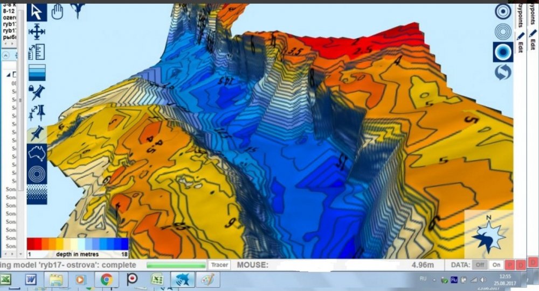Toggle the map outline layer icon
The height and width of the screenshot is (291, 539).
37,153
